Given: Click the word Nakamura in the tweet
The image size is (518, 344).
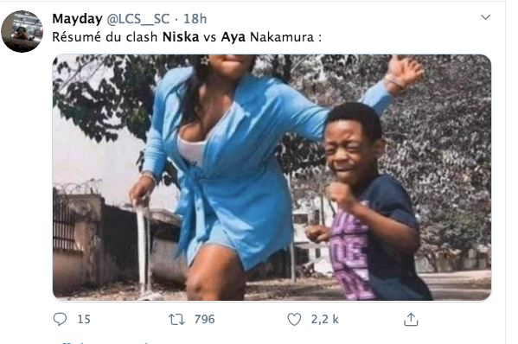Looking at the screenshot, I should 282,37.
